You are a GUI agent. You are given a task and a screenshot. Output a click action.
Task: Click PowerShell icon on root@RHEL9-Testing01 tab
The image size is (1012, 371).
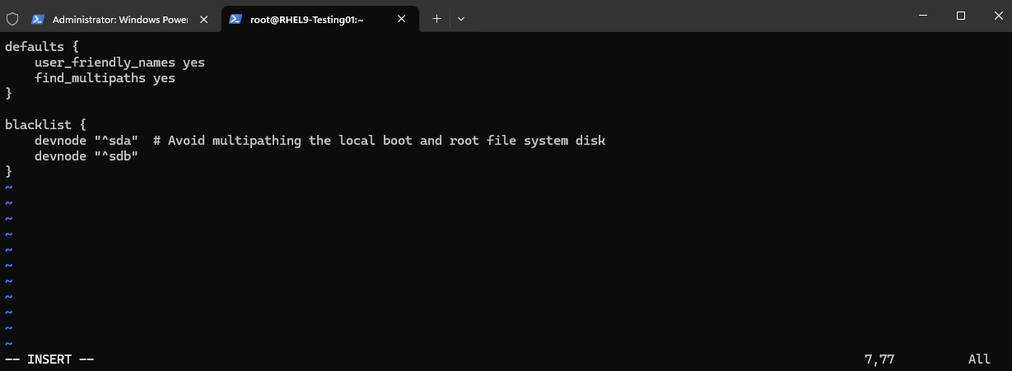click(x=236, y=18)
